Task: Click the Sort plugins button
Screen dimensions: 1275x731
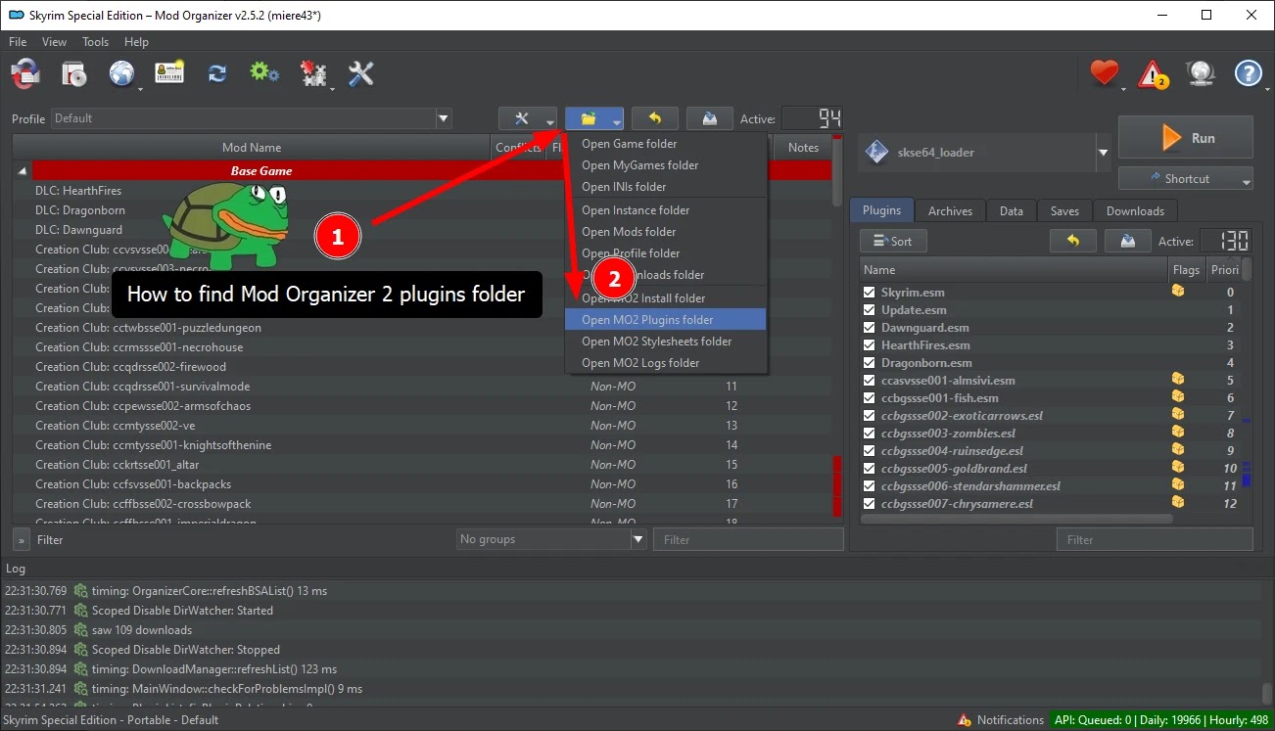Action: tap(893, 241)
